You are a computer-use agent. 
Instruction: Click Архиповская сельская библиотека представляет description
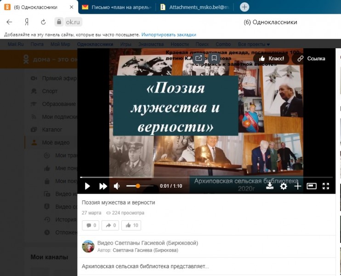point(145,266)
